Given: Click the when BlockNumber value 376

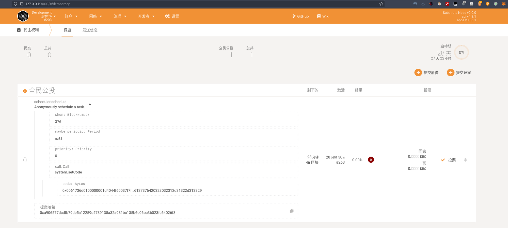Looking at the screenshot, I should pyautogui.click(x=58, y=122).
